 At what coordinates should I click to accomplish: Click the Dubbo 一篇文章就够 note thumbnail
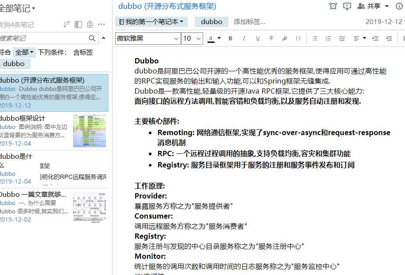click(90, 208)
